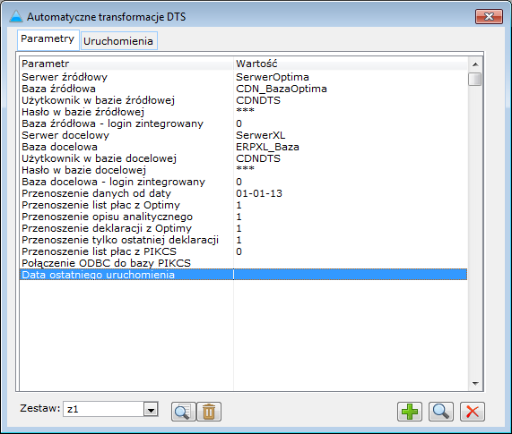This screenshot has width=512, height=434.
Task: Click the Przenoszenie danych od daty row
Action: [x=243, y=193]
